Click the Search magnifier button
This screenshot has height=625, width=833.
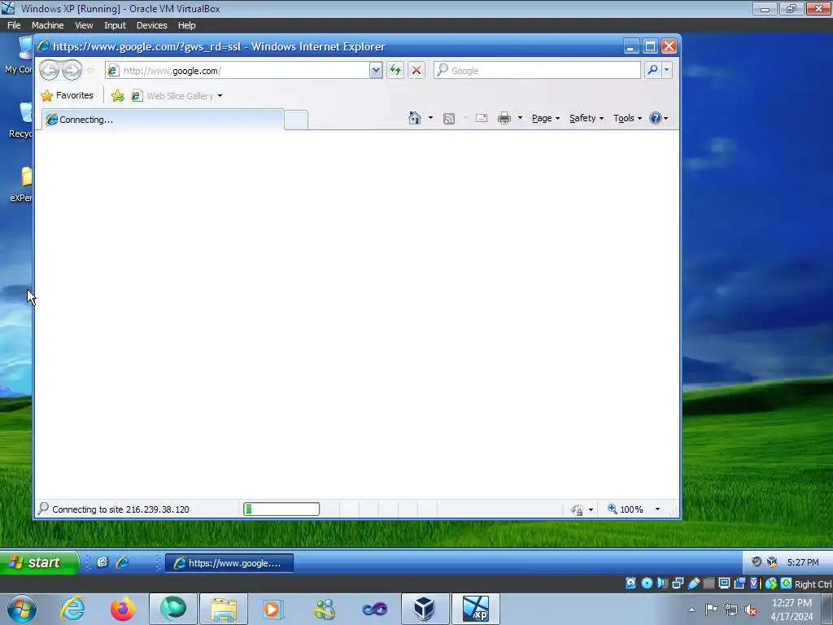coord(652,70)
